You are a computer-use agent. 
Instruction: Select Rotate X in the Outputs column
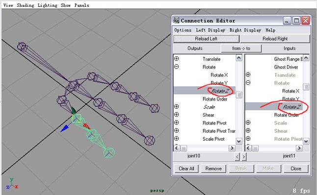click(x=219, y=75)
